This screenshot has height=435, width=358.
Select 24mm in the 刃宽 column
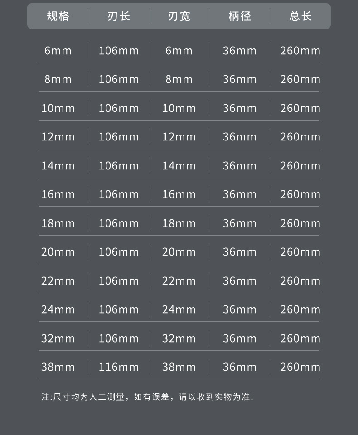pyautogui.click(x=179, y=309)
